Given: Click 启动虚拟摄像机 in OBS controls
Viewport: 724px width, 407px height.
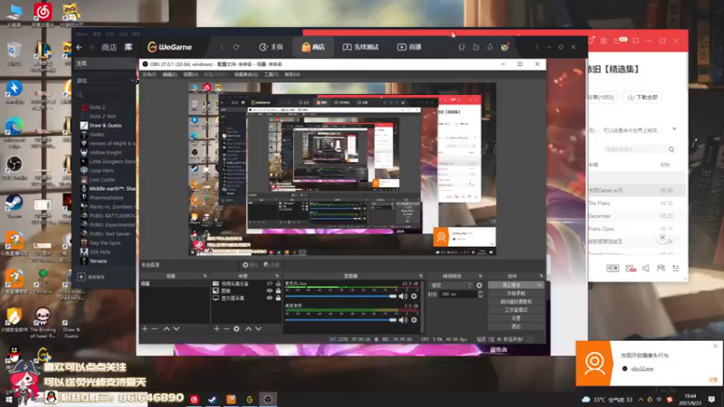Looking at the screenshot, I should 516,302.
